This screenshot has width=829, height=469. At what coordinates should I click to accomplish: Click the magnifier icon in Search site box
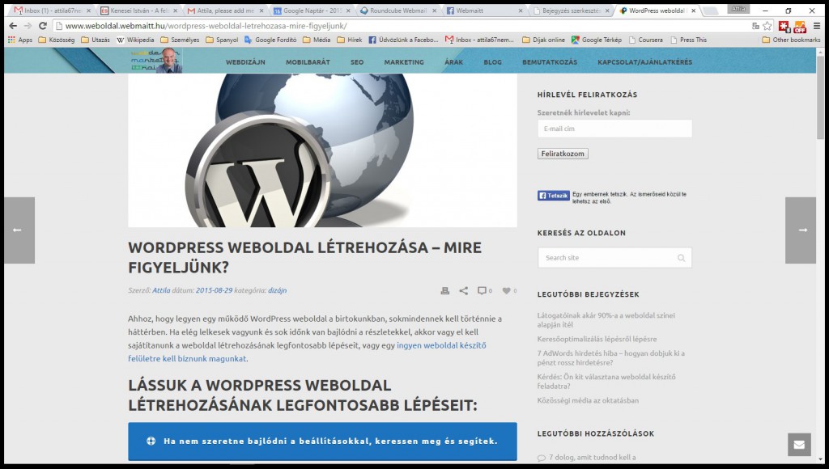[x=682, y=258]
